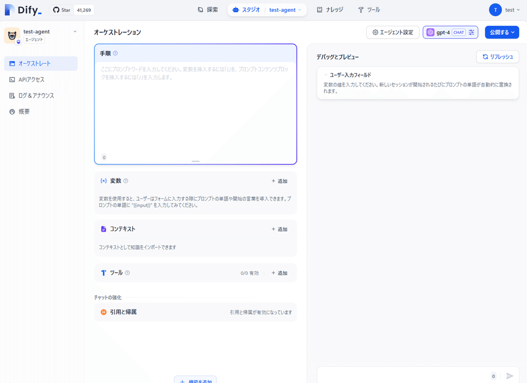Click the variables {x} icon in 変数 panel
The image size is (527, 383).
[103, 181]
